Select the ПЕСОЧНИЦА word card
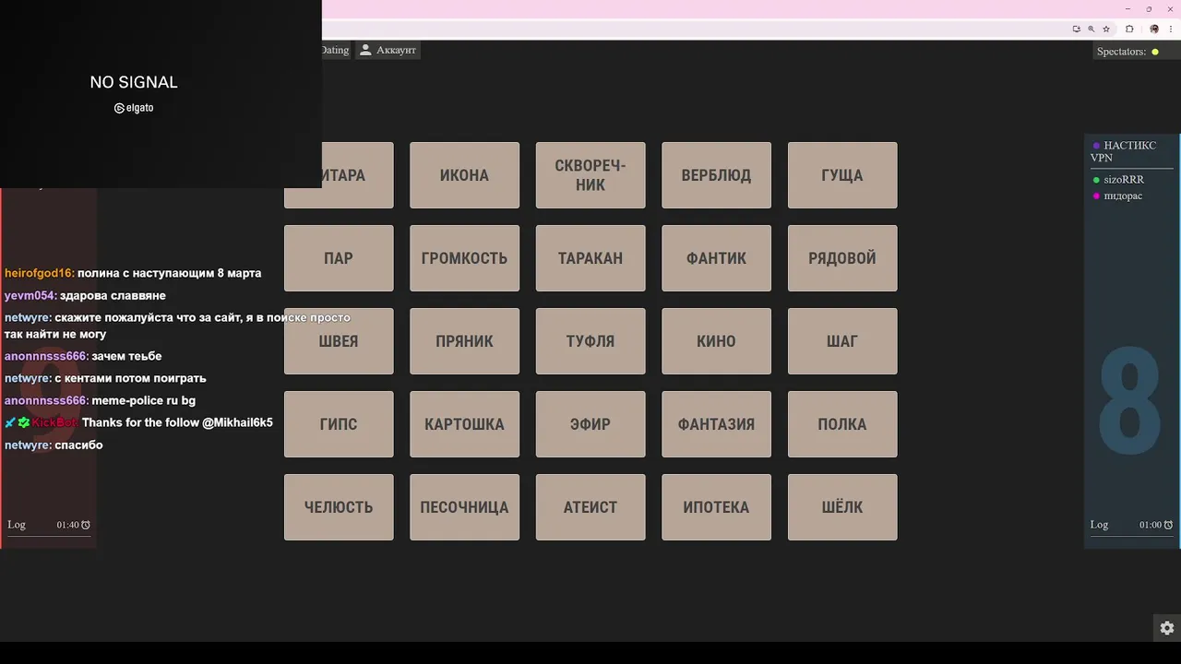Viewport: 1181px width, 664px height. point(464,507)
